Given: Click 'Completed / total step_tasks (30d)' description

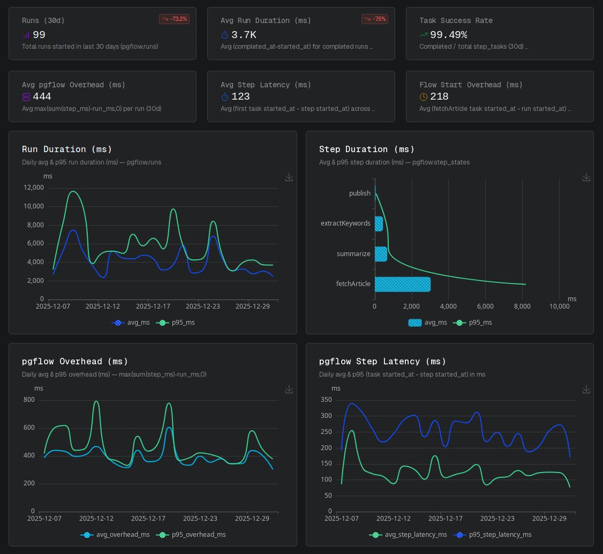Looking at the screenshot, I should [x=473, y=47].
